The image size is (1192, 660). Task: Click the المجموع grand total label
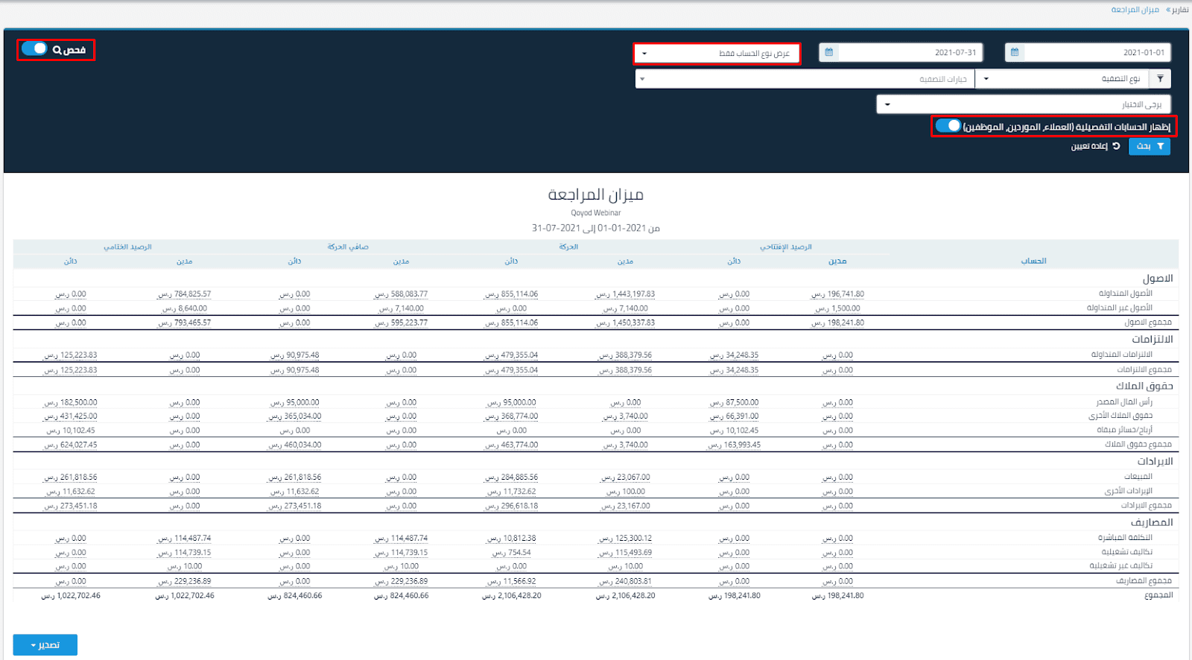pyautogui.click(x=1158, y=595)
